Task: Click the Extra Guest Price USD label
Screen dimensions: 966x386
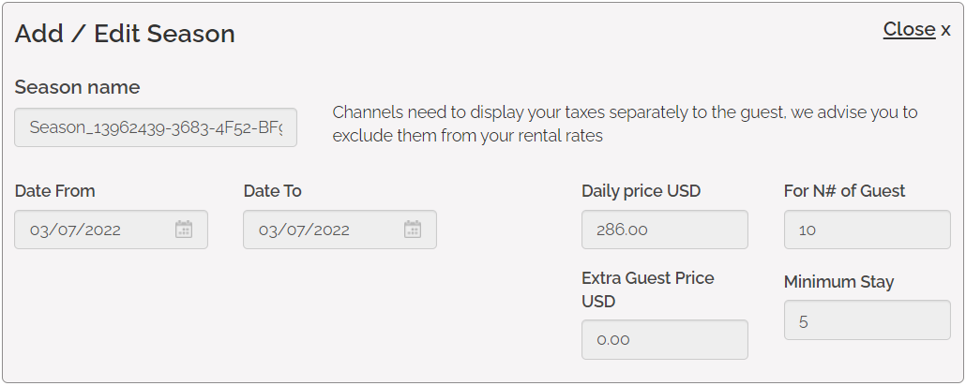Action: pos(647,289)
